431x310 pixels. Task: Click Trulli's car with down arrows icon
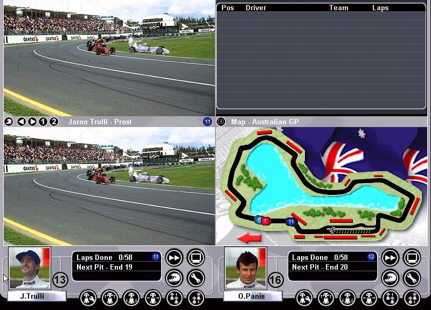point(131,297)
